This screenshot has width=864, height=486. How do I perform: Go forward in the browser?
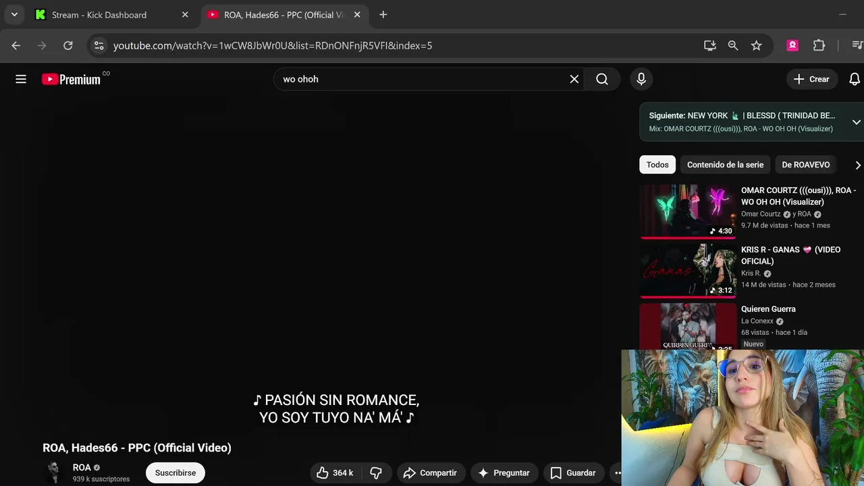42,45
